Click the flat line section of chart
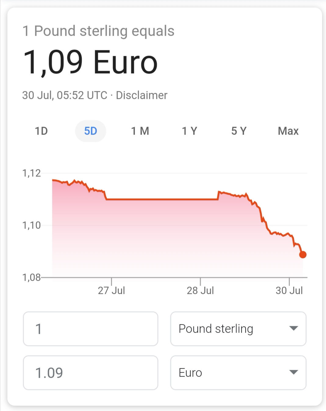Screen dimensions: 326x411 162,199
